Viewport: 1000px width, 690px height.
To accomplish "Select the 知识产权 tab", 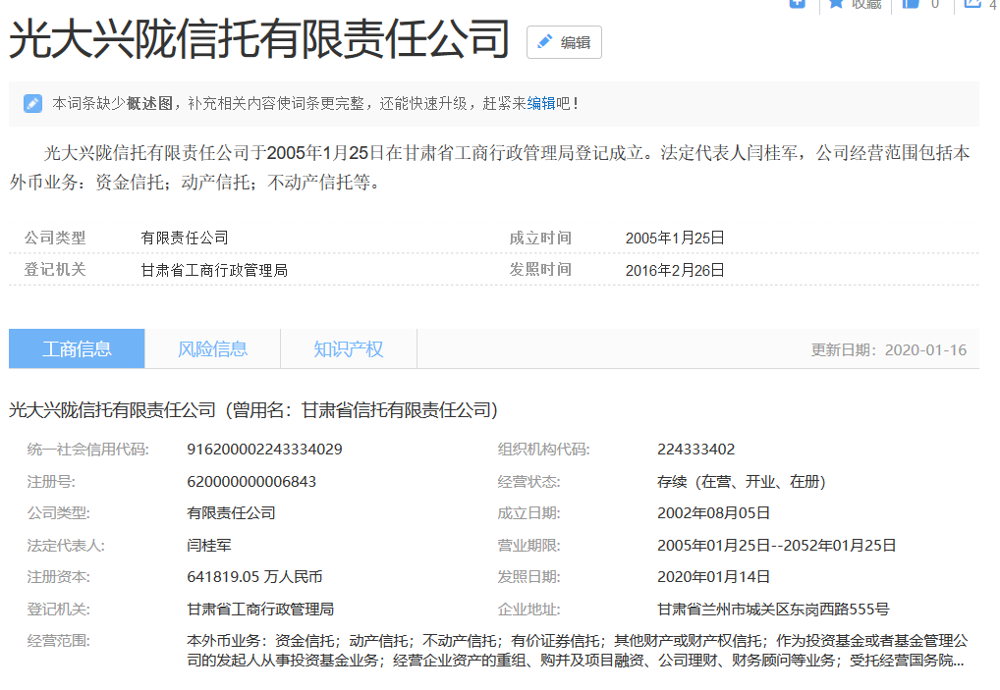I will (x=348, y=348).
